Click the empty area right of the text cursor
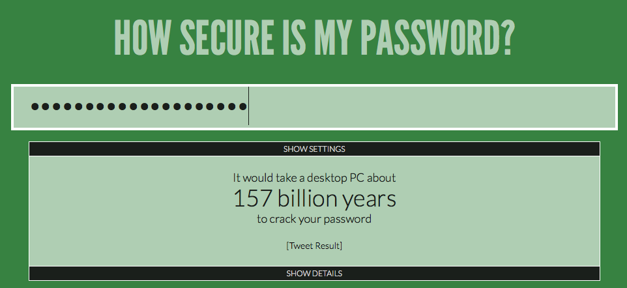Viewport: 627px width, 288px height. [x=430, y=107]
